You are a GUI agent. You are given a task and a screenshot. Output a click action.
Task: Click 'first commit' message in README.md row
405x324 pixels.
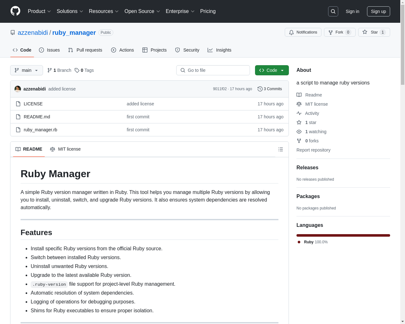(138, 117)
